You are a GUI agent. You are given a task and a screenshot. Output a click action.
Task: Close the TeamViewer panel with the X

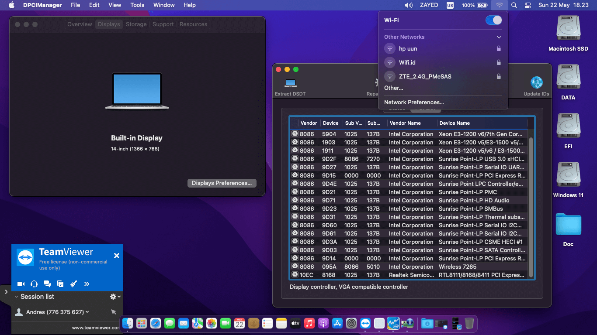click(x=117, y=256)
